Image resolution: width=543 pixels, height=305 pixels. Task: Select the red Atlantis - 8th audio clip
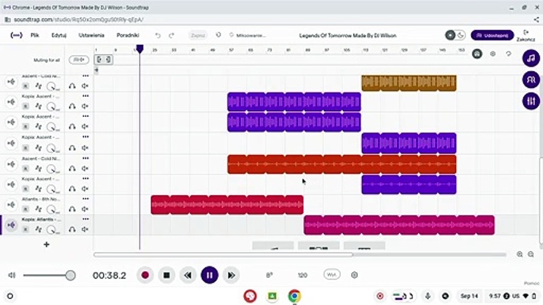click(227, 205)
